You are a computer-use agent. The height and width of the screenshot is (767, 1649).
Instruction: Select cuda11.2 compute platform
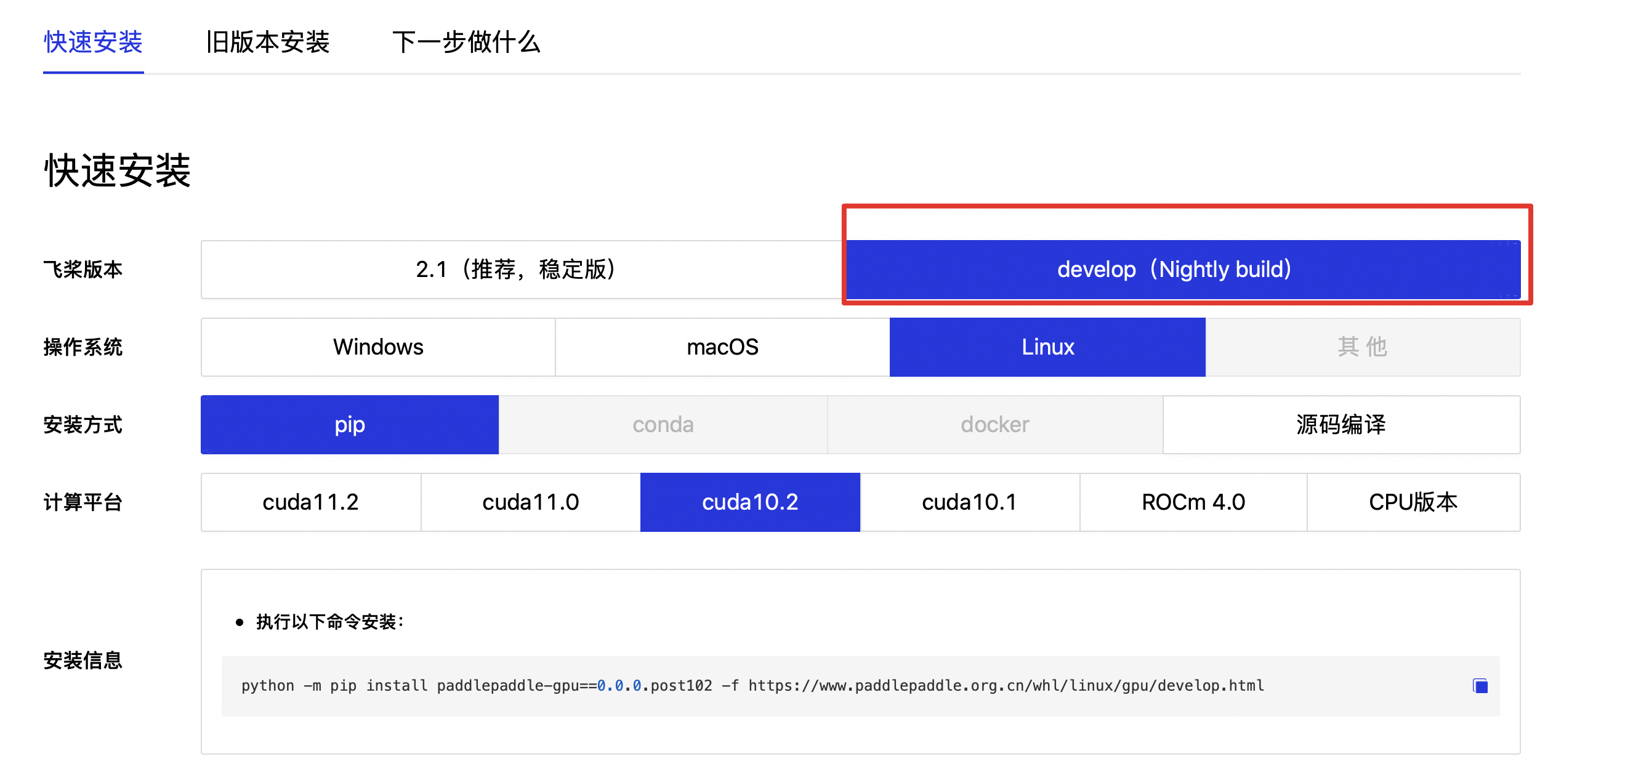pyautogui.click(x=310, y=502)
